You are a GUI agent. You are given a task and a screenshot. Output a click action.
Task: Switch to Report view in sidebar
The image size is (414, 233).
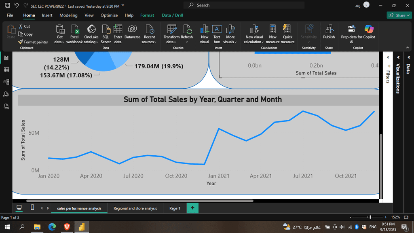[x=6, y=58]
